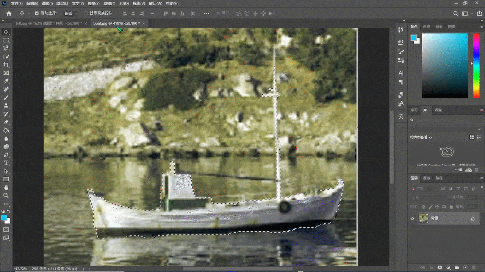Pick the Horizontal Type tool
The height and width of the screenshot is (272, 485).
click(x=6, y=163)
